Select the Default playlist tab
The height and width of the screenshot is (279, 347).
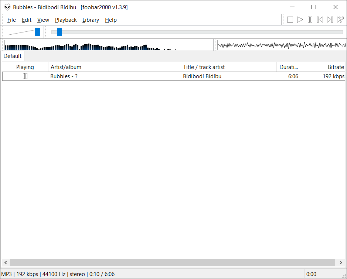click(13, 56)
